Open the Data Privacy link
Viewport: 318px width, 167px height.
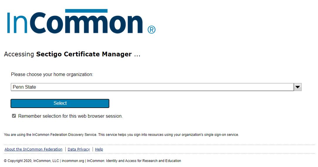pos(79,149)
